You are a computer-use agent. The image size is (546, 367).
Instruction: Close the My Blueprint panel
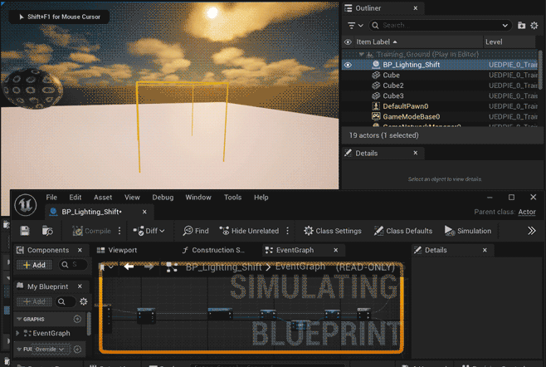point(80,286)
